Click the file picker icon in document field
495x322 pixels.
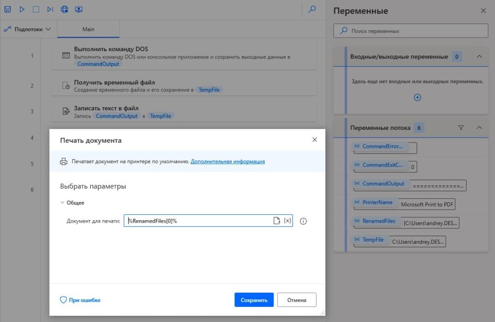pyautogui.click(x=277, y=221)
